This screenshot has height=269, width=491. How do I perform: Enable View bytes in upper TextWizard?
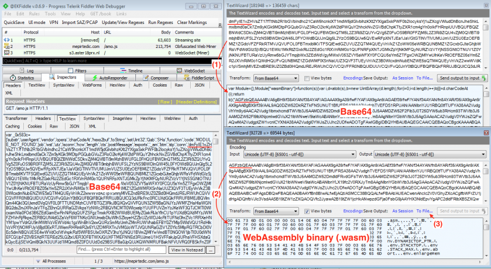[x=307, y=78]
